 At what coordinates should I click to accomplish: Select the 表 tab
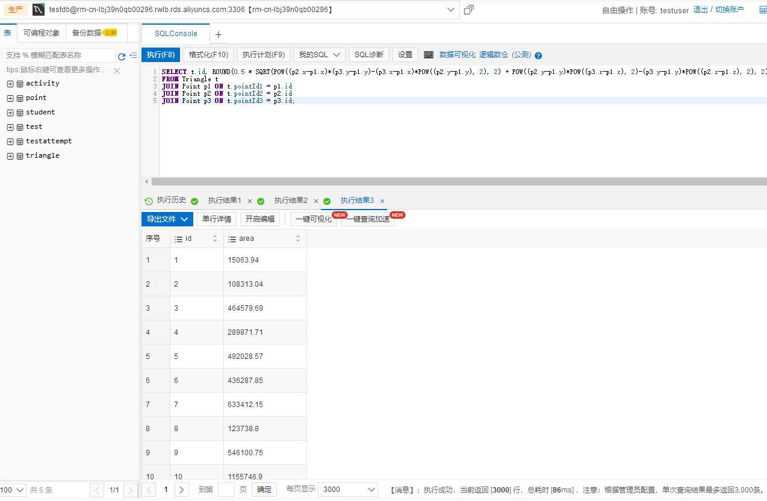click(x=7, y=33)
